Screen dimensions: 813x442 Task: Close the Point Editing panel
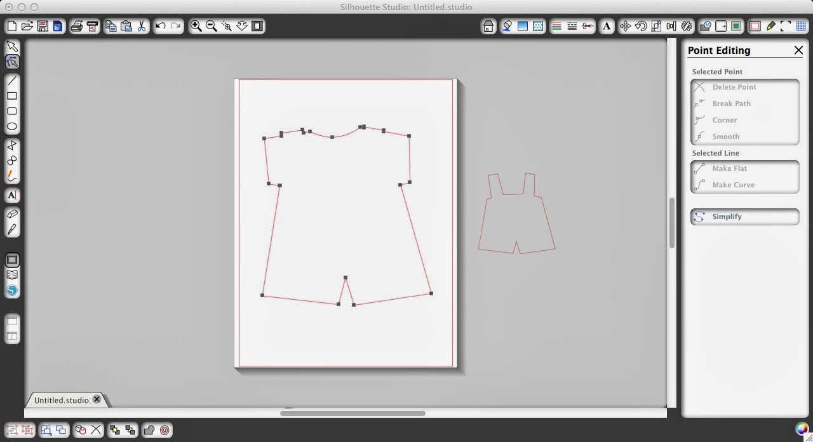pos(798,50)
